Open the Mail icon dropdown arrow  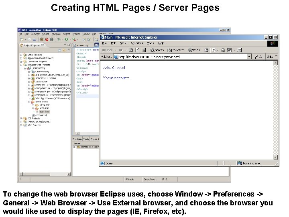coord(218,50)
